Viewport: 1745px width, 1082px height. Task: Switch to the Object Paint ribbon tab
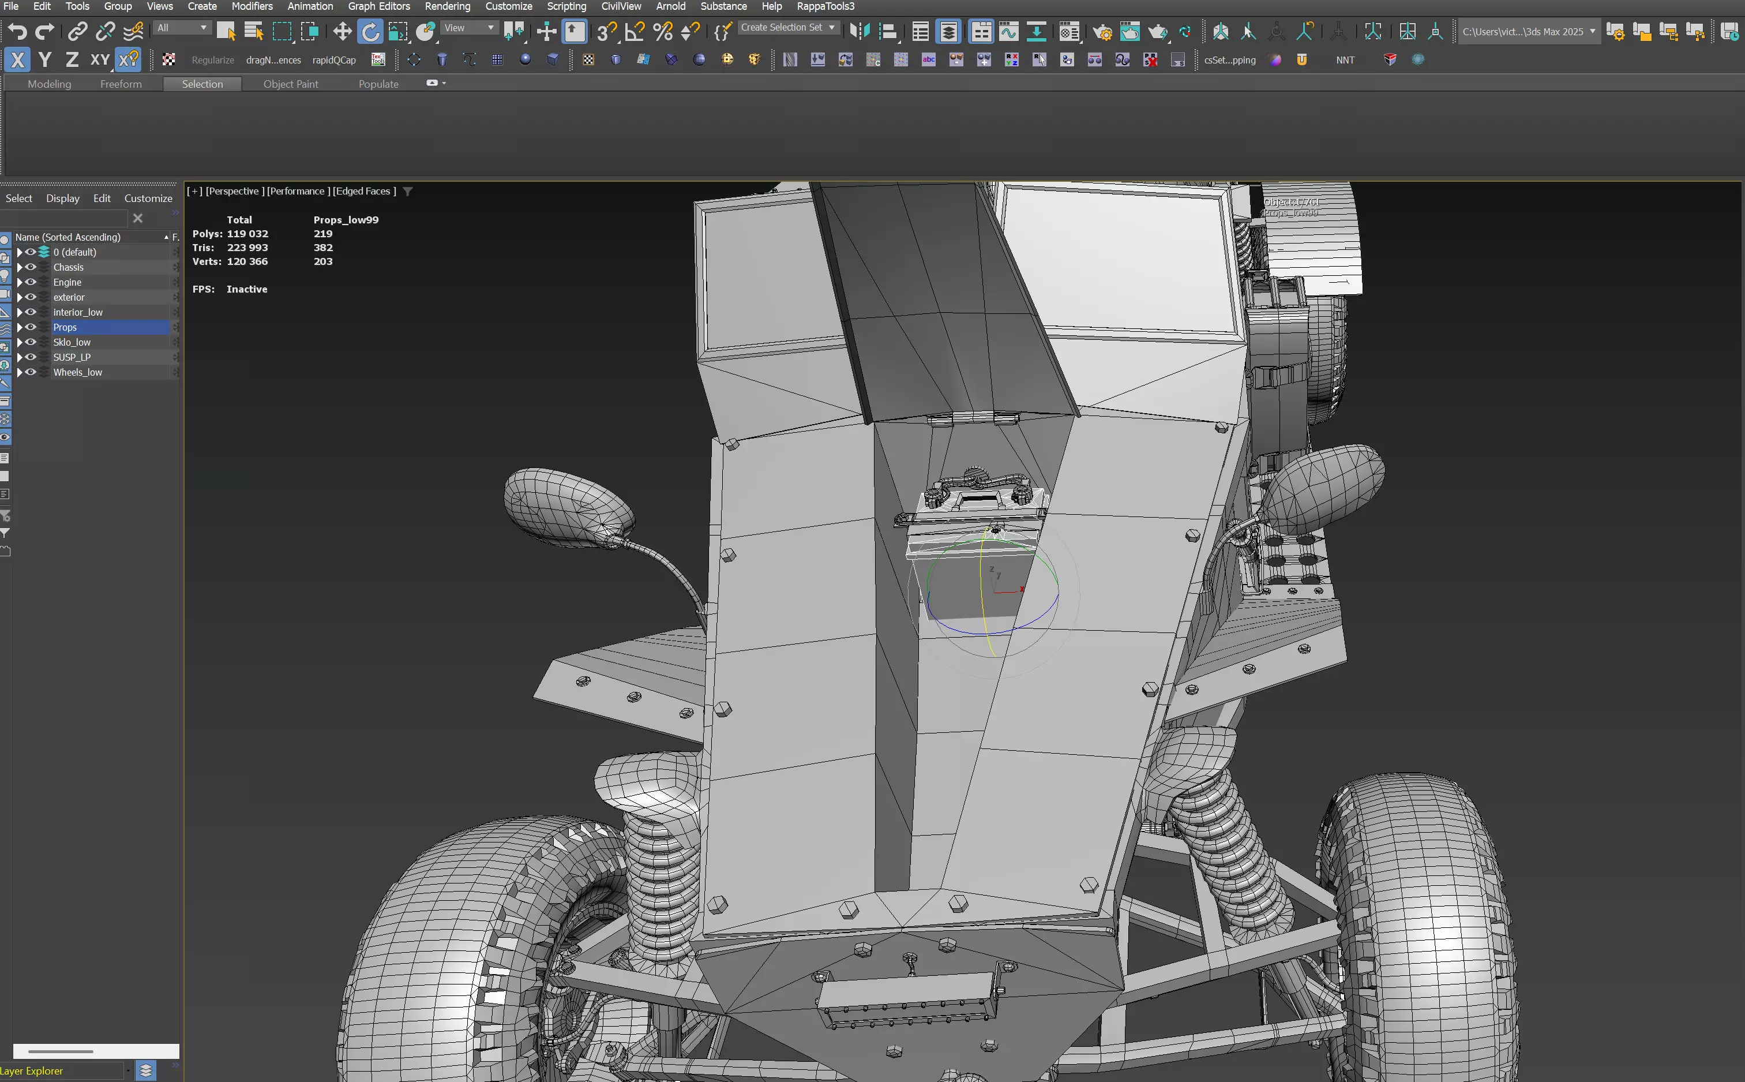coord(290,84)
